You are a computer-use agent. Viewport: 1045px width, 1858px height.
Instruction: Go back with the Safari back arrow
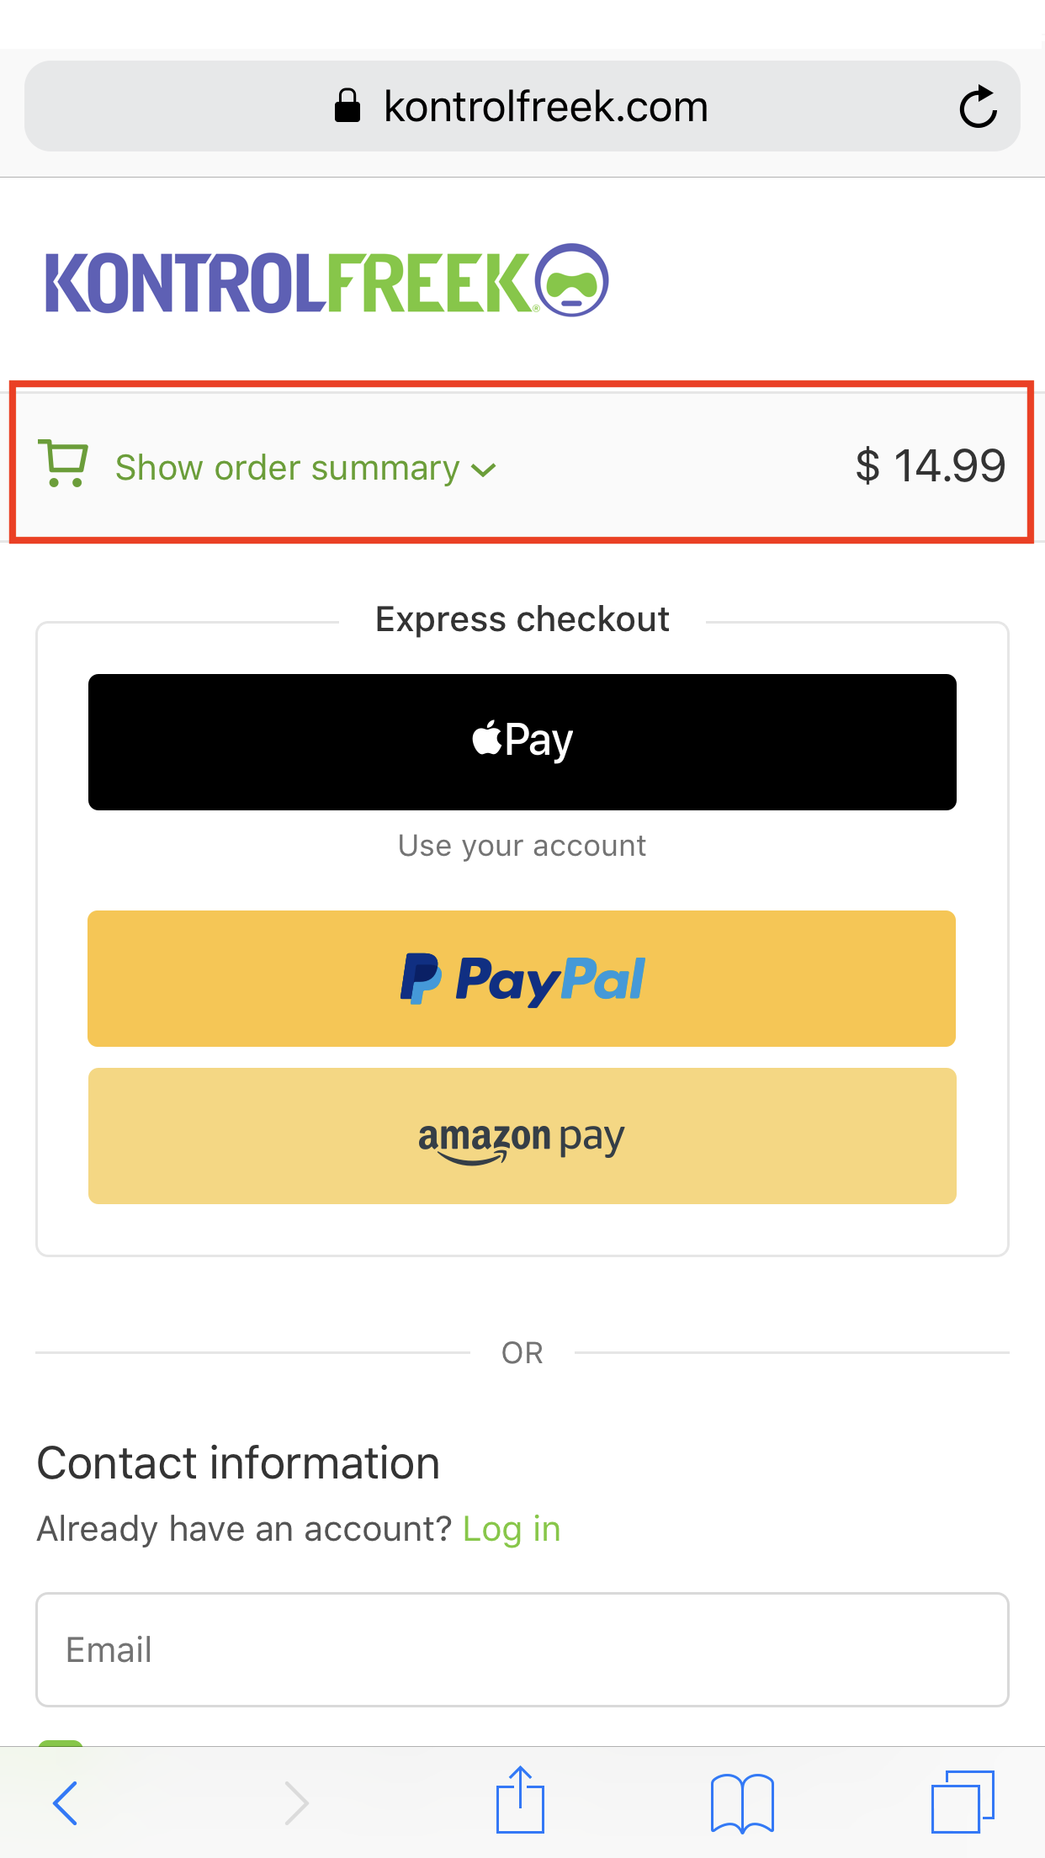(x=66, y=1802)
